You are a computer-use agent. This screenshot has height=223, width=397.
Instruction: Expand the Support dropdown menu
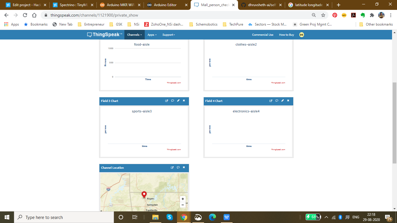coord(169,35)
